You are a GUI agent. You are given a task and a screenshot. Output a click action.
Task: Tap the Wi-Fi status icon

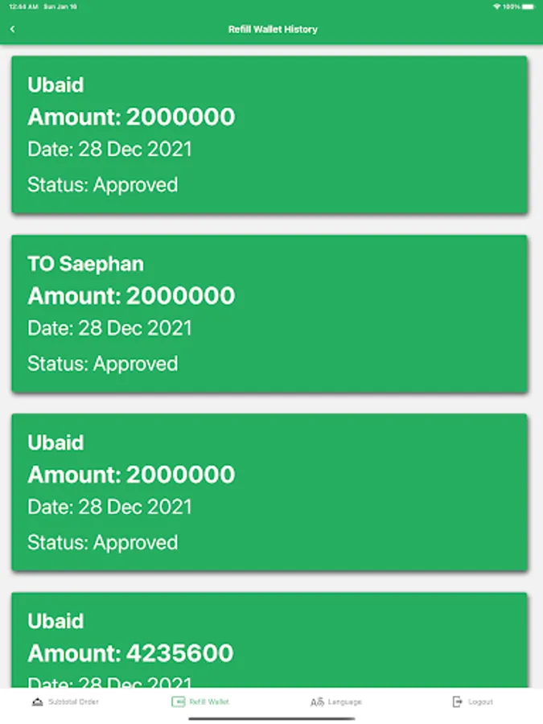tap(497, 6)
